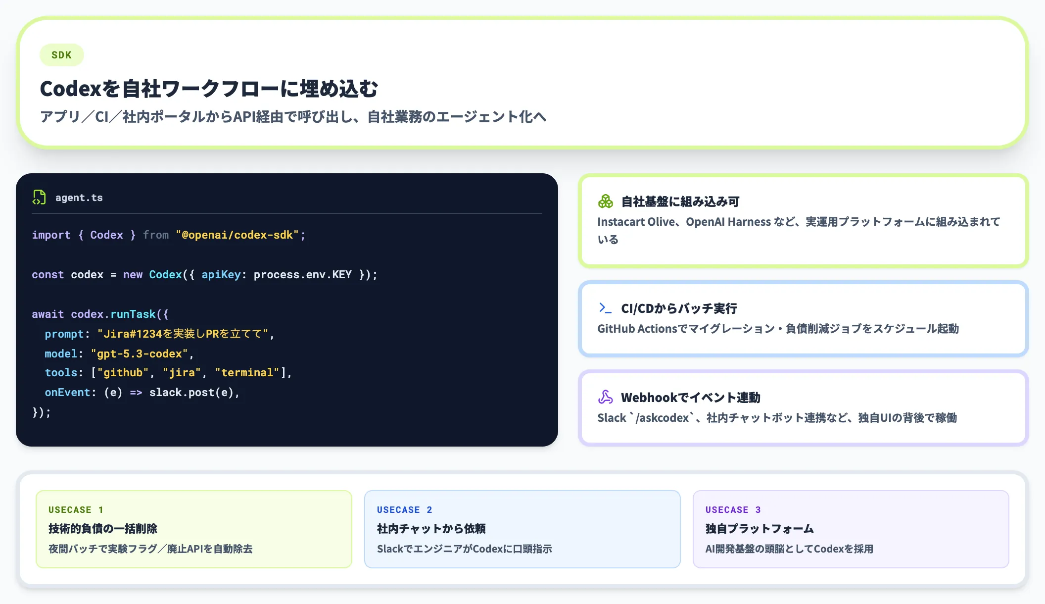Expand the Webhookでイベント連動 card
This screenshot has width=1045, height=604.
802,407
